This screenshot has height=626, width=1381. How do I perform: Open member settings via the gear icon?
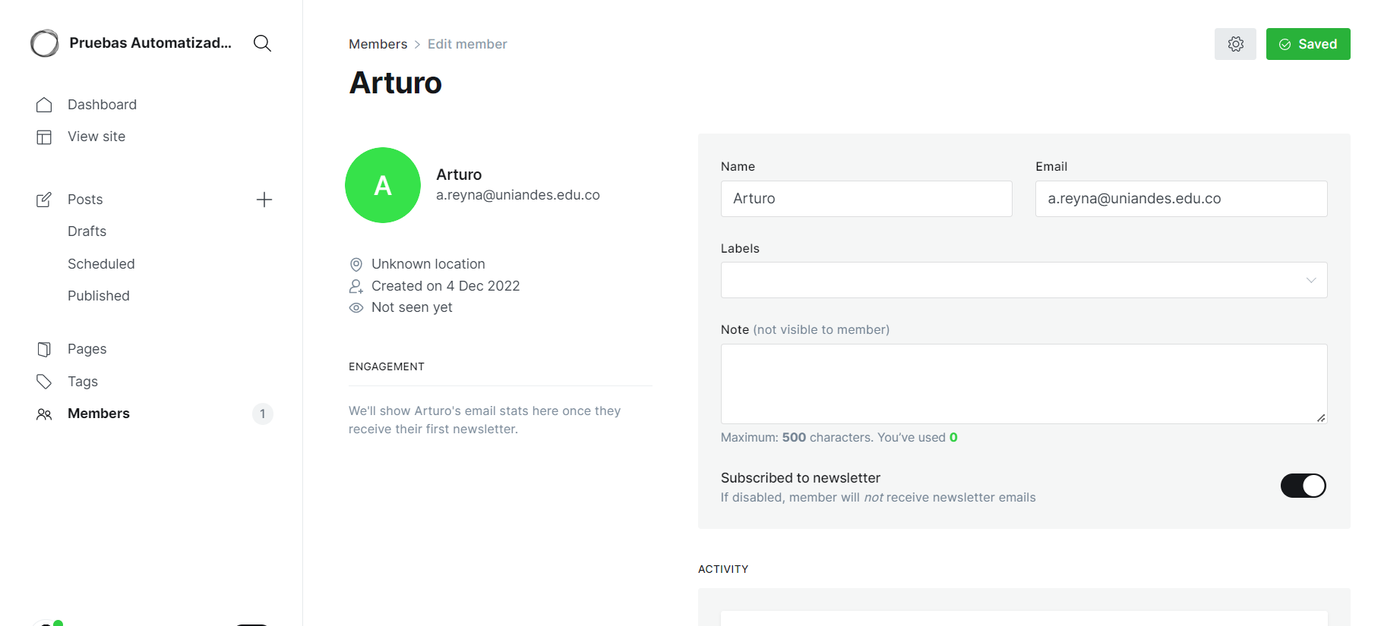click(x=1235, y=44)
